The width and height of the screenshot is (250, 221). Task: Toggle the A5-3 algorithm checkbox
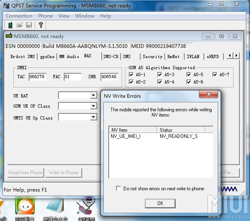[160, 74]
